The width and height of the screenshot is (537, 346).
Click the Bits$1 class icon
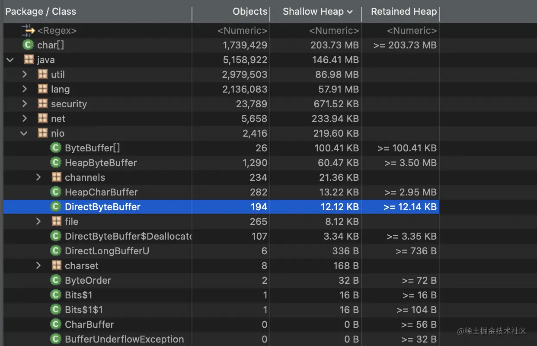pos(56,295)
